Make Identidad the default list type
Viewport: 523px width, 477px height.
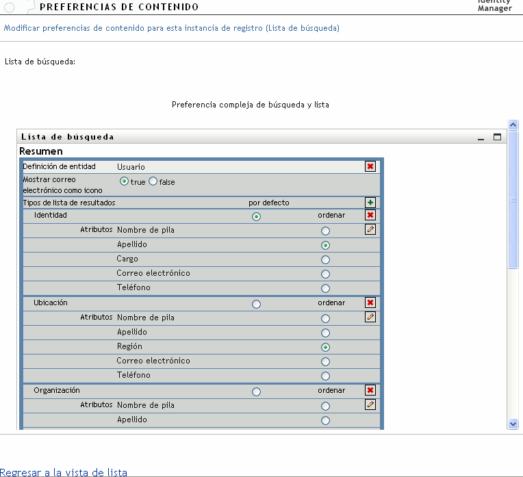tap(256, 217)
